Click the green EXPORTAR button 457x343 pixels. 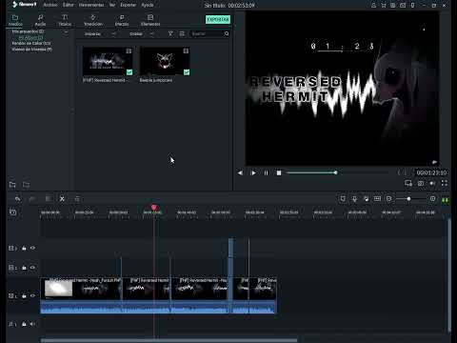(218, 19)
